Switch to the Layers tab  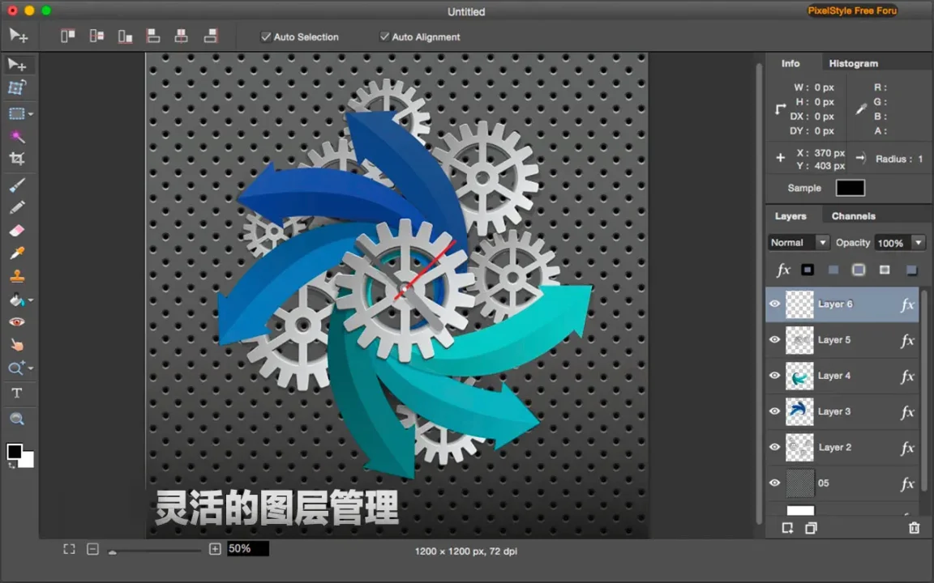coord(790,216)
